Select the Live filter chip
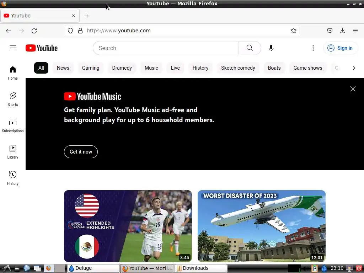The image size is (364, 273). tap(175, 68)
